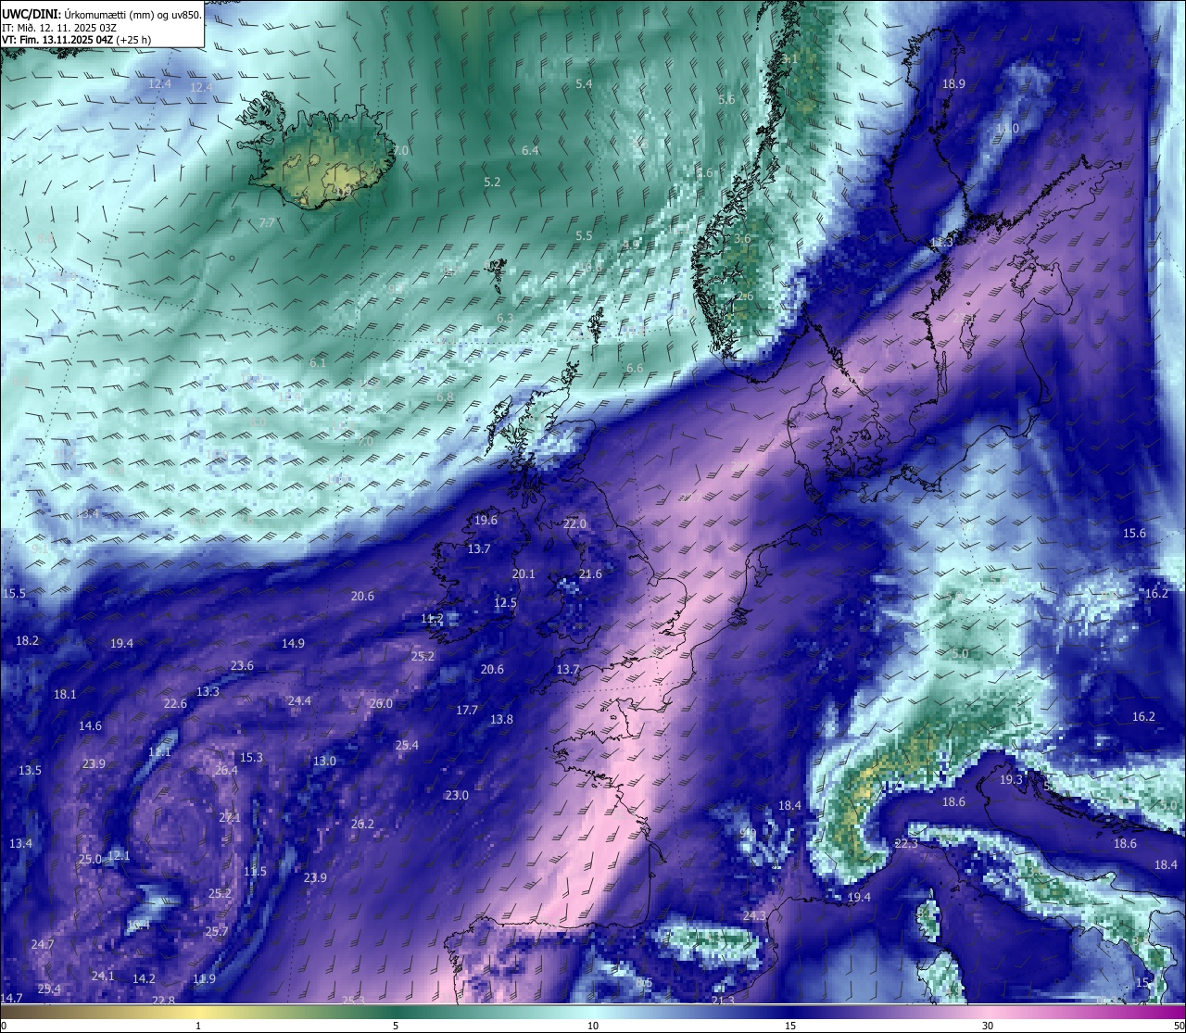The image size is (1186, 1033).
Task: Select the VT valid time line
Action: pos(77,40)
